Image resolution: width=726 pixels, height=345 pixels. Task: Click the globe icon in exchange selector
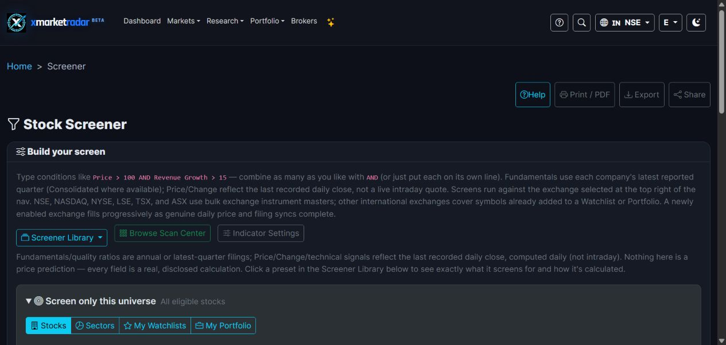(604, 22)
